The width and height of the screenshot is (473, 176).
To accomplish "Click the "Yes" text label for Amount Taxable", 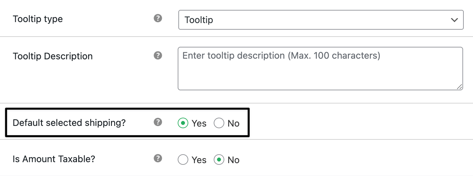I will coord(199,160).
